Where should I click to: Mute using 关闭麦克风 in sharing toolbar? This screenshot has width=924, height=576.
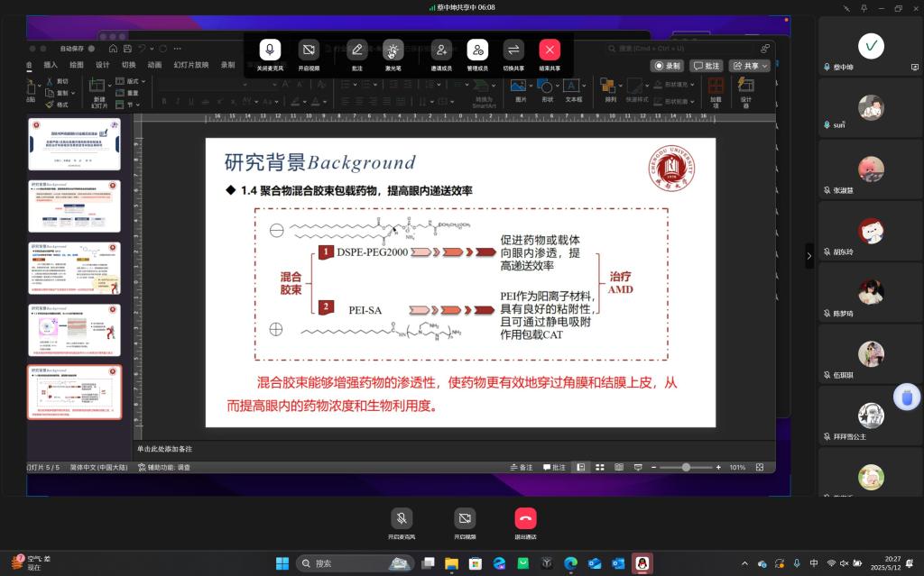pyautogui.click(x=270, y=50)
